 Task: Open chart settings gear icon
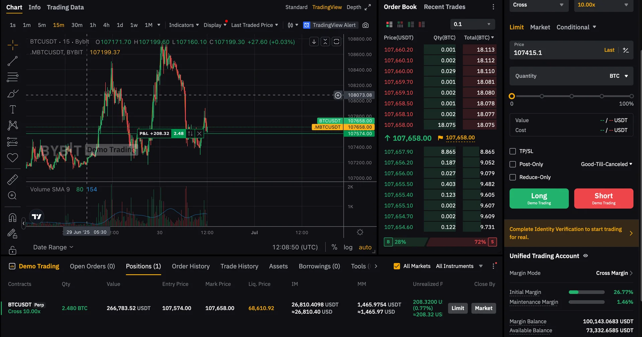point(360,232)
